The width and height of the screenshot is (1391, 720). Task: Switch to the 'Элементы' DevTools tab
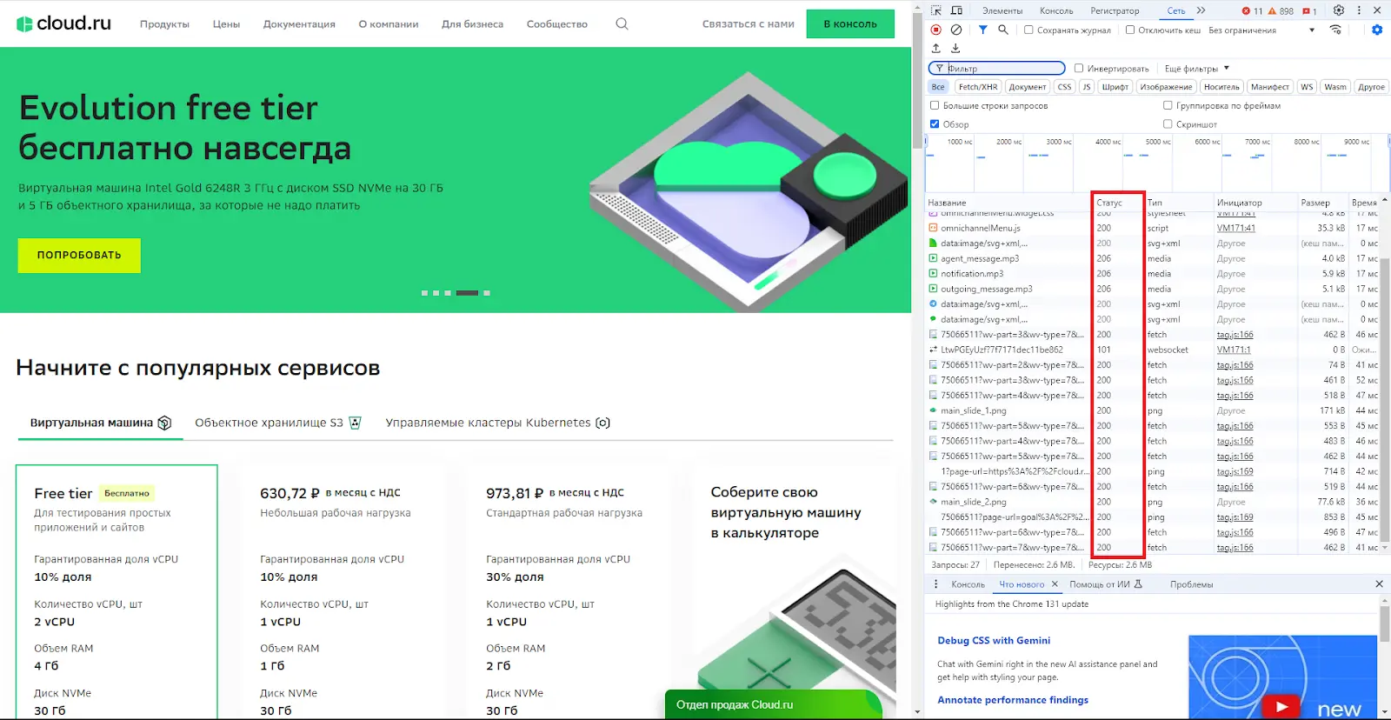1002,10
